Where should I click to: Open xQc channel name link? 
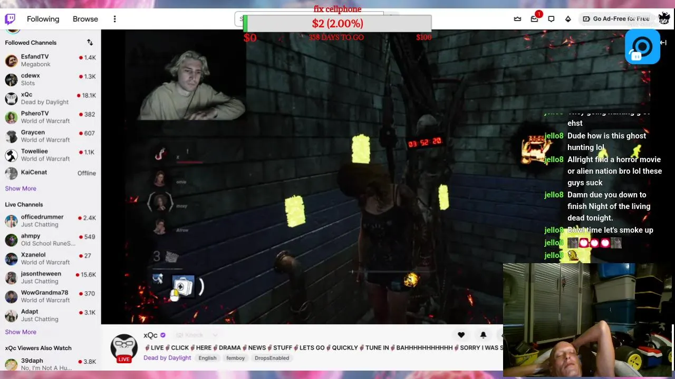pyautogui.click(x=150, y=335)
